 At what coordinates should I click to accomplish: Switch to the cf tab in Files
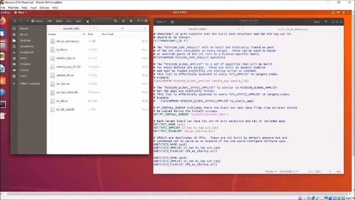point(123,28)
